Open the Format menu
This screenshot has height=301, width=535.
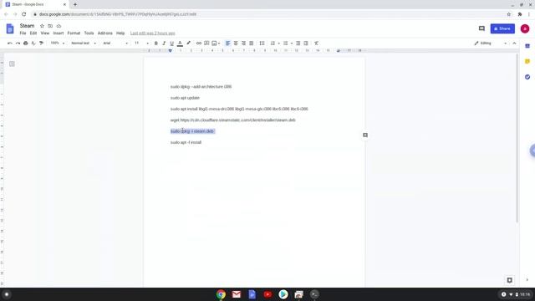click(x=74, y=33)
